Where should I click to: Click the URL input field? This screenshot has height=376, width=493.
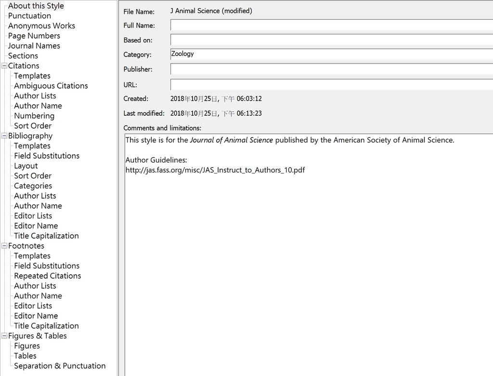pyautogui.click(x=332, y=84)
